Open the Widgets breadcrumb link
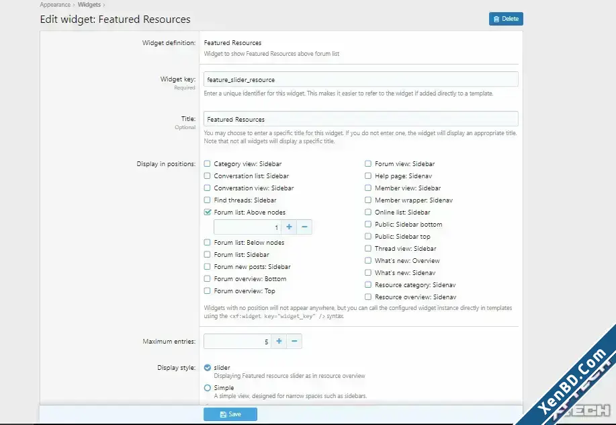The image size is (616, 425). point(89,5)
